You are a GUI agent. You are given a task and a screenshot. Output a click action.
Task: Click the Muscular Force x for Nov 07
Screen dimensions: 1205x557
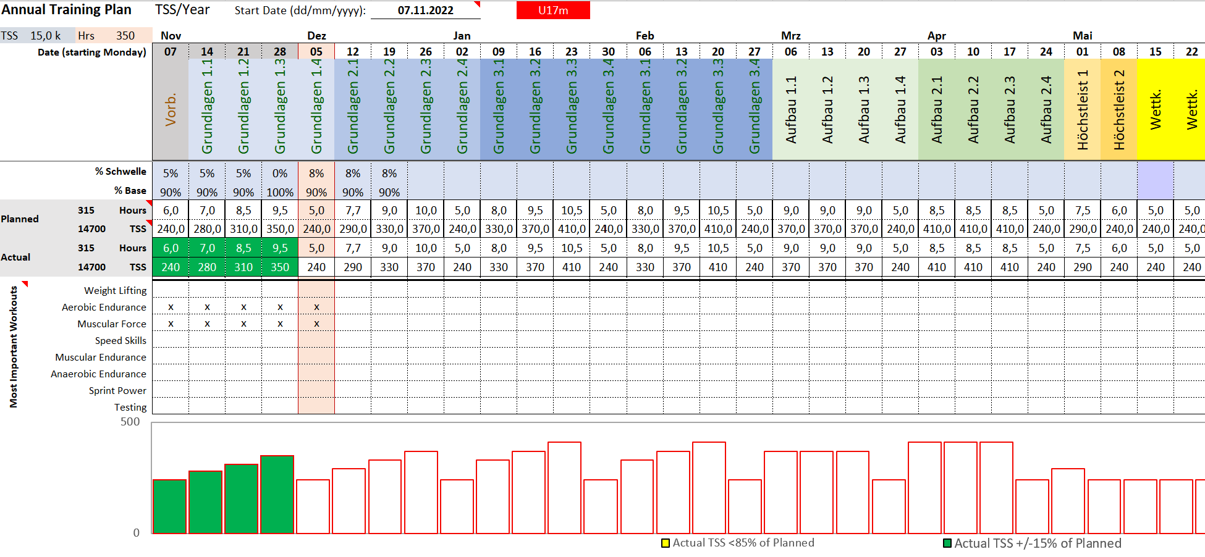point(171,324)
